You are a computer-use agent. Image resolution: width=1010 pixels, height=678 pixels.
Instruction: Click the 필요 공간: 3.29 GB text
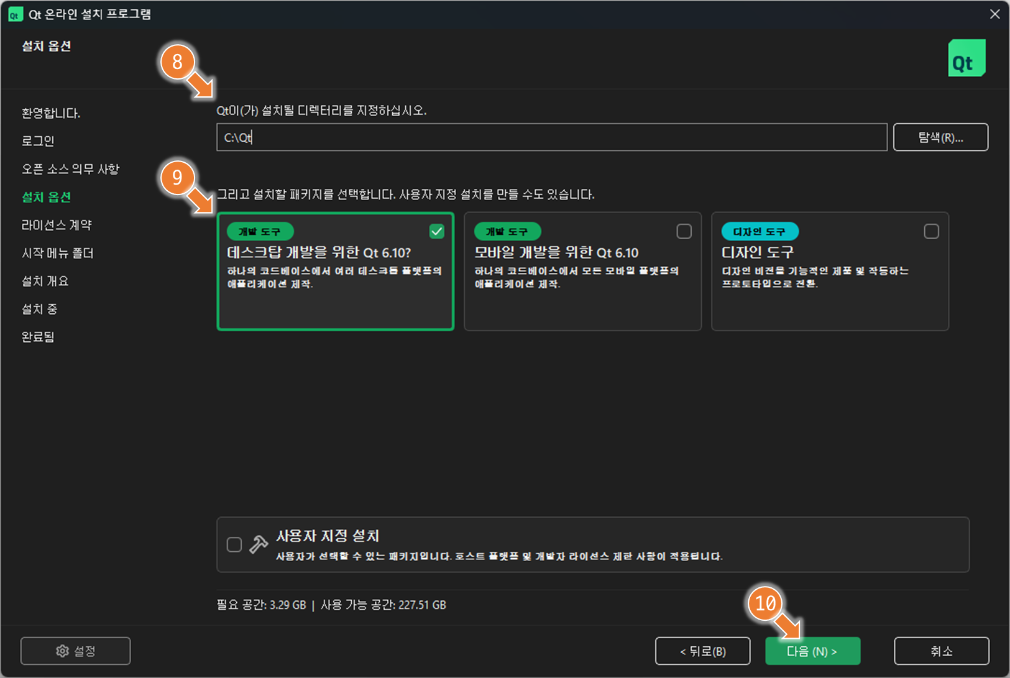point(261,605)
